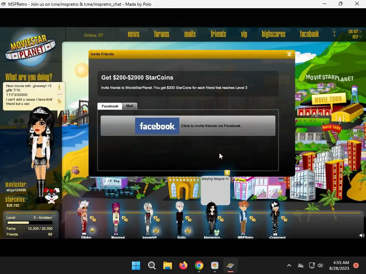Click the middle face icon in status bubble
The image size is (366, 274).
(59, 94)
